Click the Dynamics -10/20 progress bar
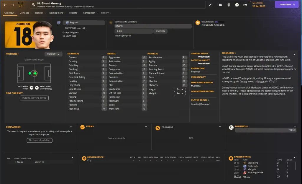302x184 pixels. click(x=266, y=130)
